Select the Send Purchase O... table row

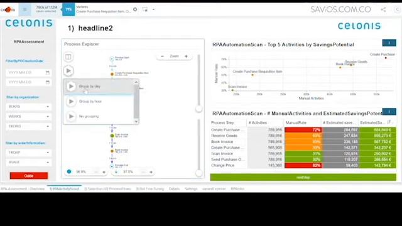[303, 159]
